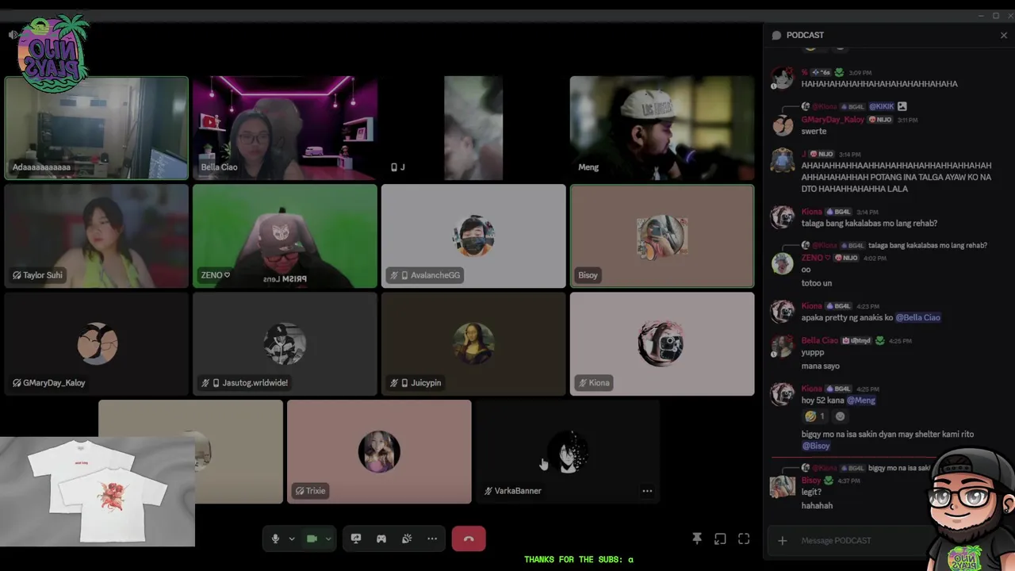Click Kiona's avatar on the 3:14 PM message

783,217
